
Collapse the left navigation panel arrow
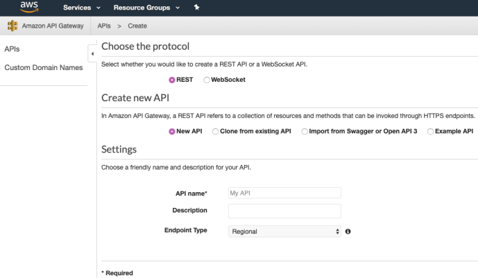(92, 53)
